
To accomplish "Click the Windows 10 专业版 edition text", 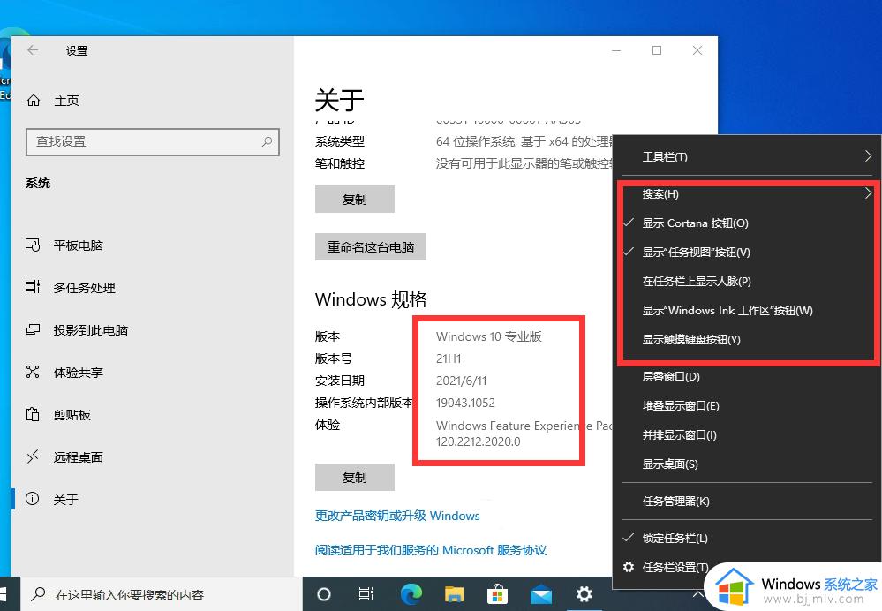I will (x=488, y=336).
